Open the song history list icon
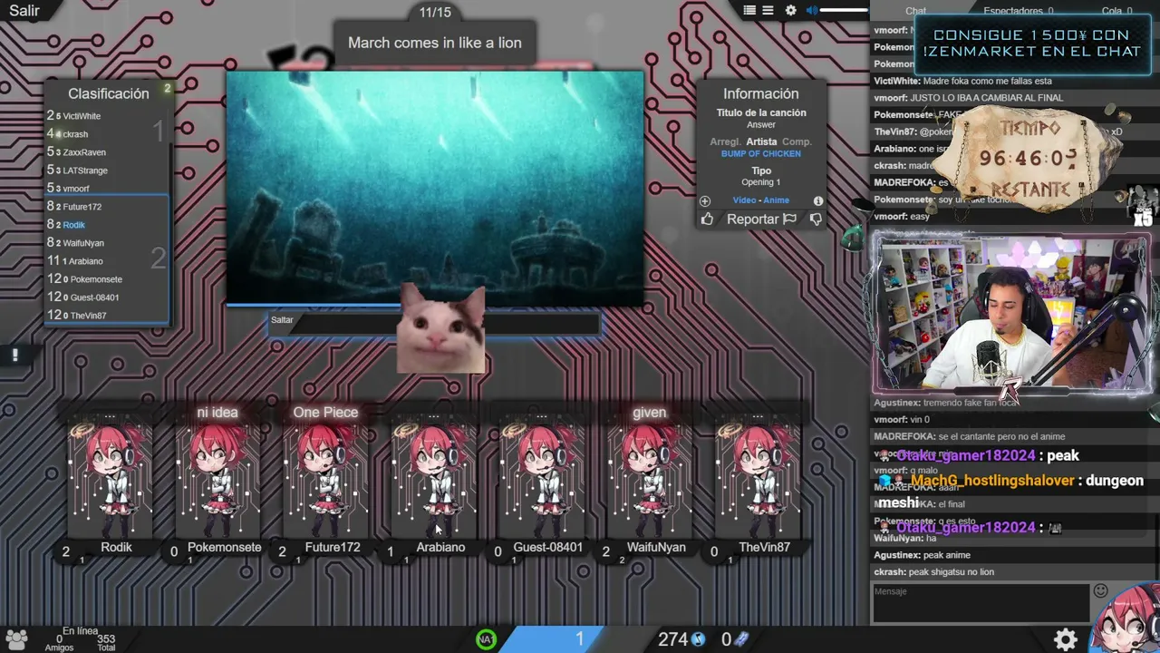The height and width of the screenshot is (653, 1160). coord(749,10)
